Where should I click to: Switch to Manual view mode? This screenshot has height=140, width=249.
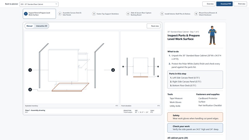[x=29, y=26]
